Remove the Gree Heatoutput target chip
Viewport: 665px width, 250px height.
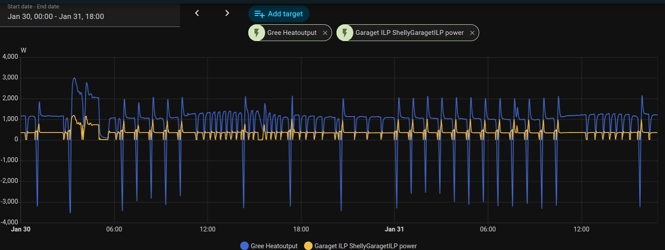click(325, 33)
